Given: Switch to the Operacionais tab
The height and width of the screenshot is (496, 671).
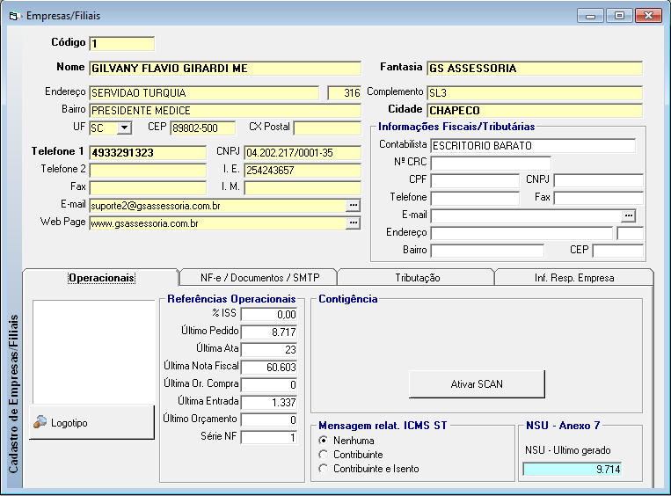Looking at the screenshot, I should [101, 278].
